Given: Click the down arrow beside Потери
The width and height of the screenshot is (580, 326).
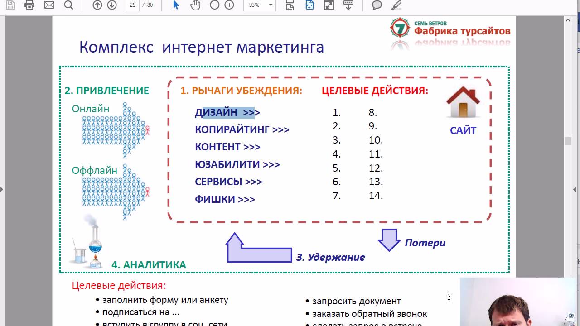Looking at the screenshot, I should pos(389,240).
